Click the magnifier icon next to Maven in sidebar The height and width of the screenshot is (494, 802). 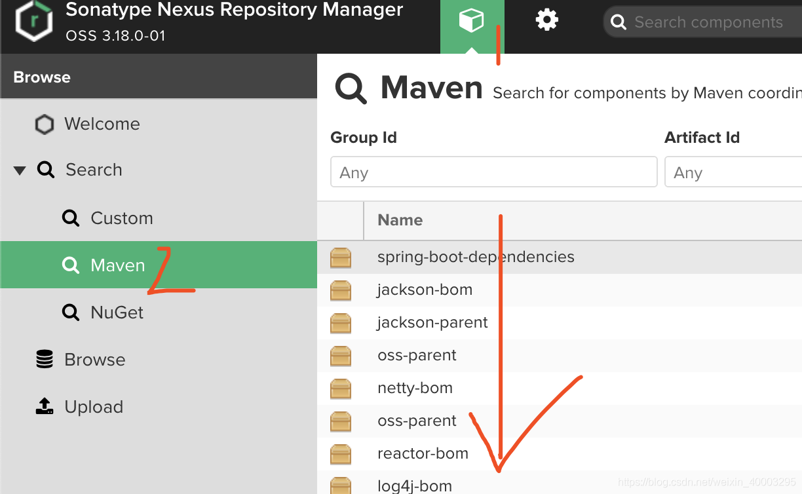(70, 265)
